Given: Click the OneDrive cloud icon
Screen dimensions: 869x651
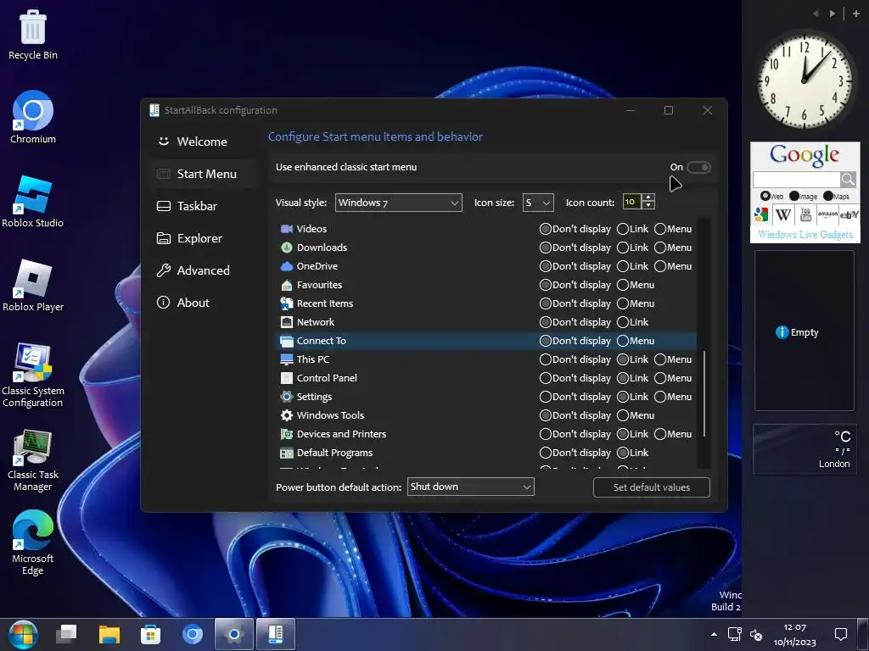Looking at the screenshot, I should (287, 266).
